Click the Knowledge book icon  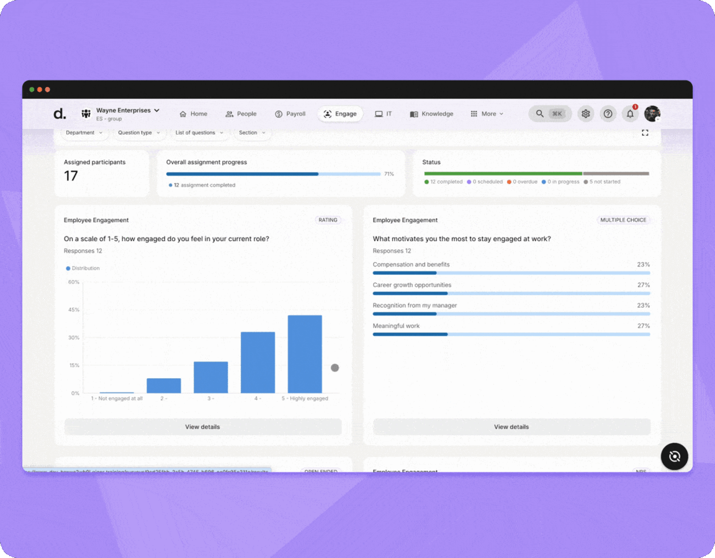point(413,114)
